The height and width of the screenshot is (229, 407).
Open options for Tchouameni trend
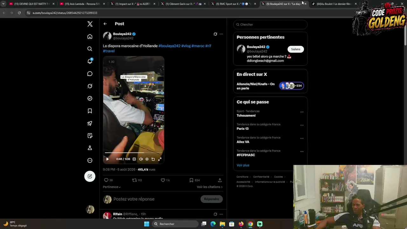pos(302,112)
